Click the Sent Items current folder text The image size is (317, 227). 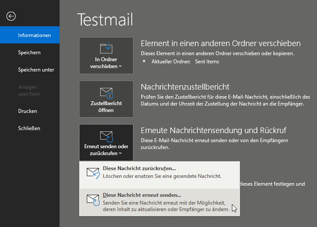click(207, 62)
